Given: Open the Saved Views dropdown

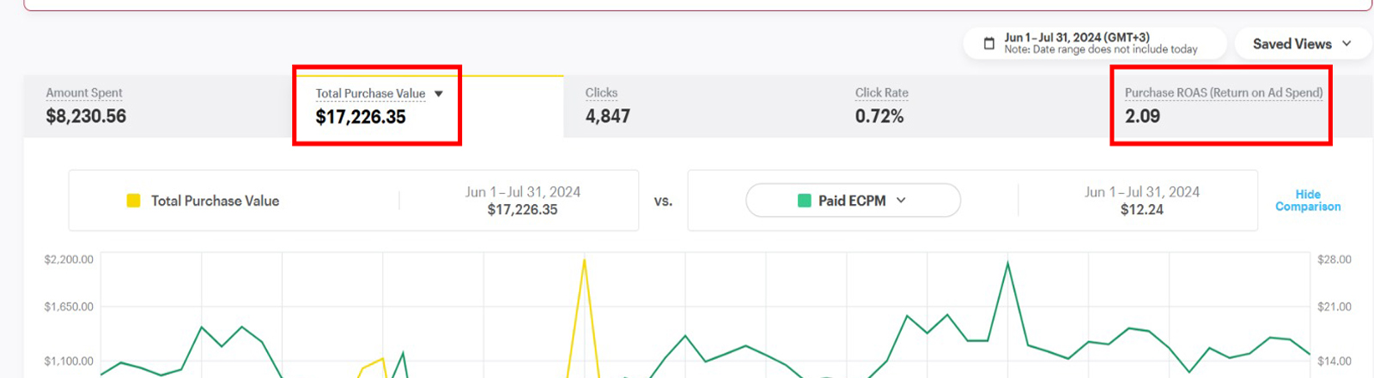Looking at the screenshot, I should point(1301,44).
